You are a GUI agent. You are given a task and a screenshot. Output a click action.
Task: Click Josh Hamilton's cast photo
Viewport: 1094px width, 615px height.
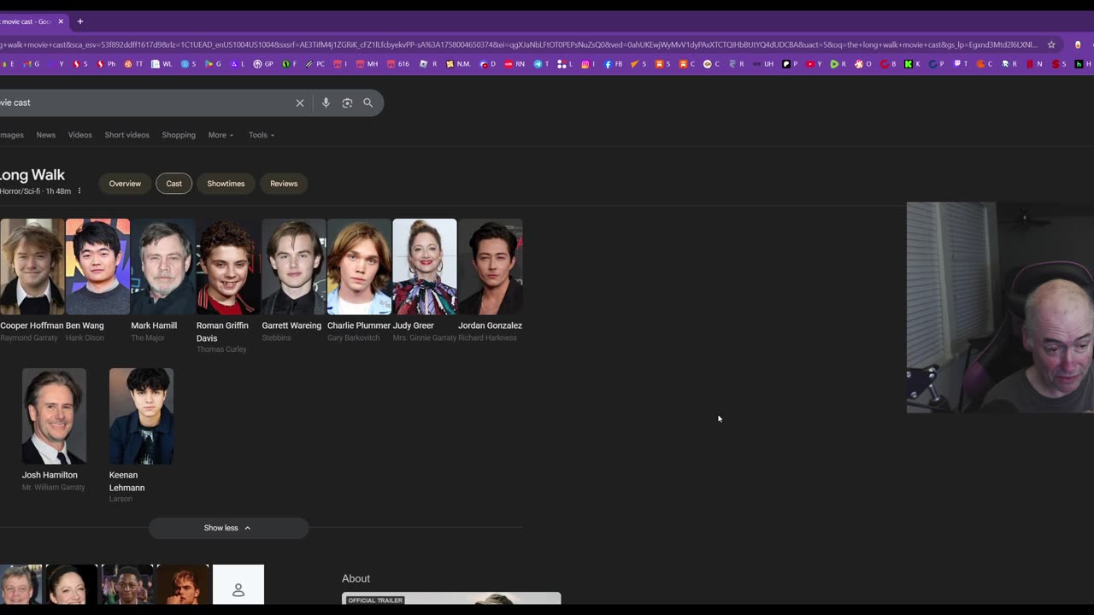coord(54,416)
